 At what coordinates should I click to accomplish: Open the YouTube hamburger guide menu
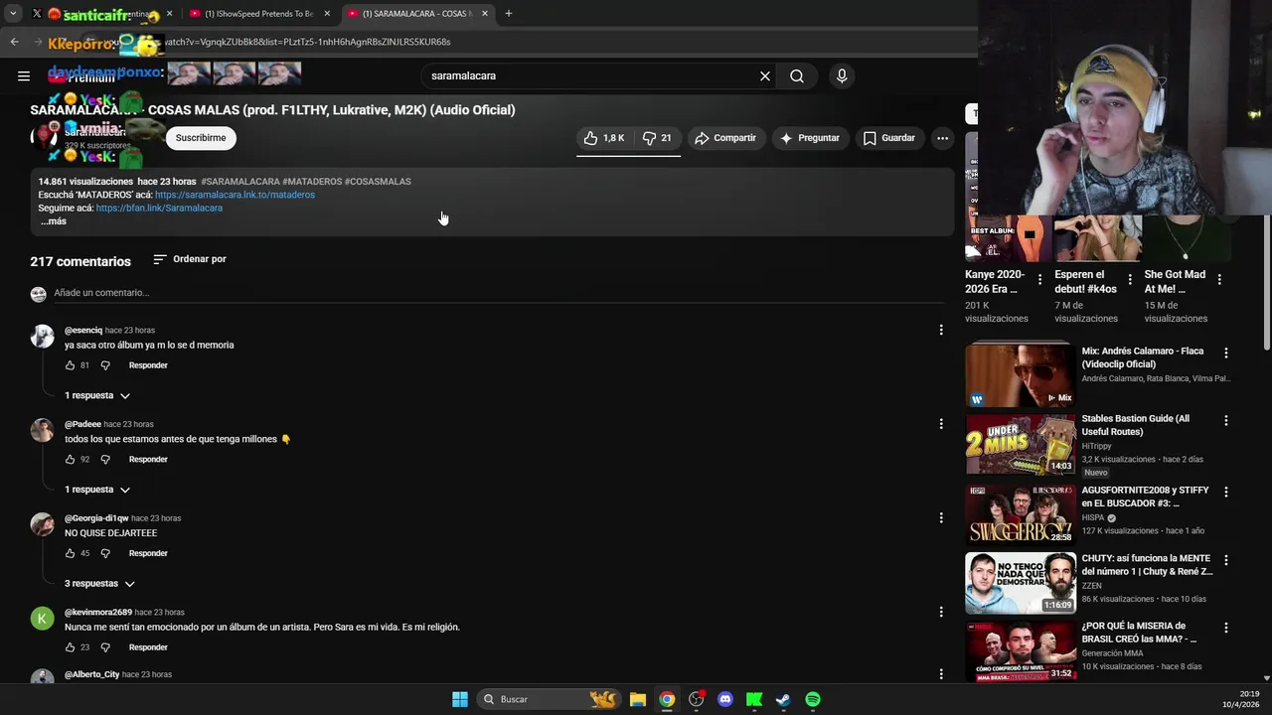pos(24,75)
